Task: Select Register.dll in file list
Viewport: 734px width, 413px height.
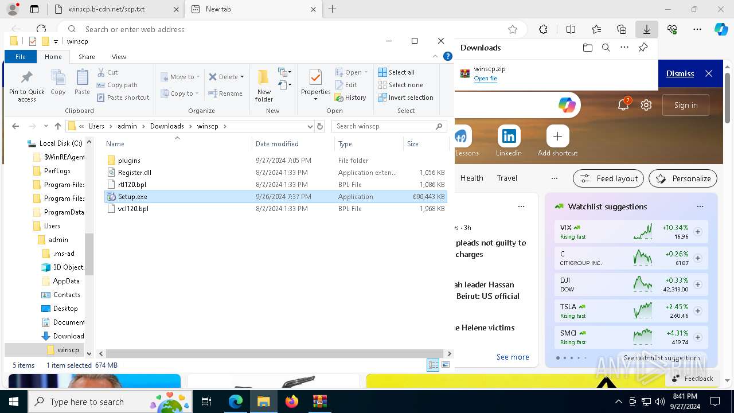Action: (276, 173)
